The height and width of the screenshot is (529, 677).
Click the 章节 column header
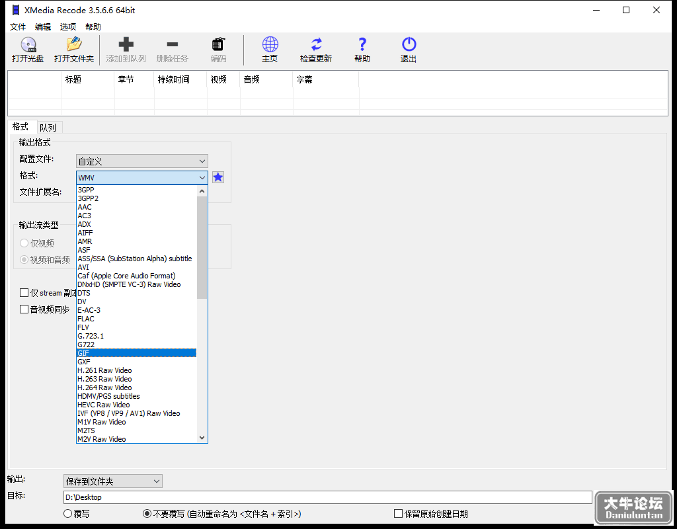134,79
